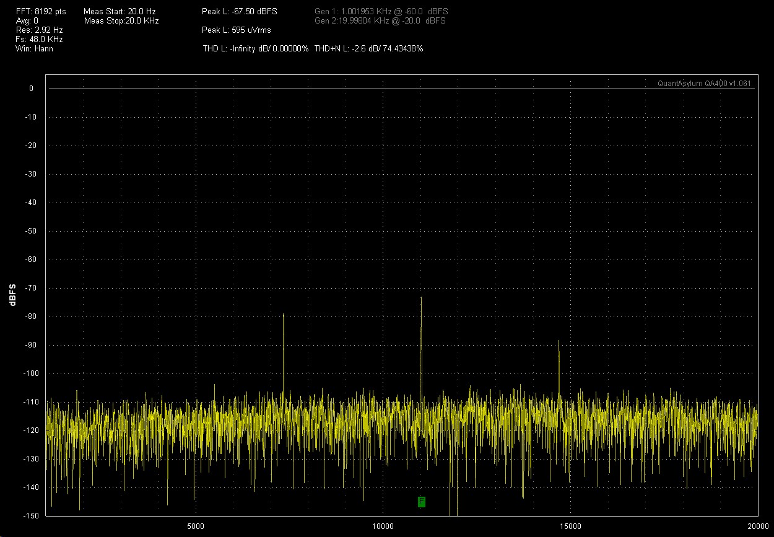Click the 0 dB Y-axis label
The height and width of the screenshot is (537, 774).
pyautogui.click(x=31, y=89)
